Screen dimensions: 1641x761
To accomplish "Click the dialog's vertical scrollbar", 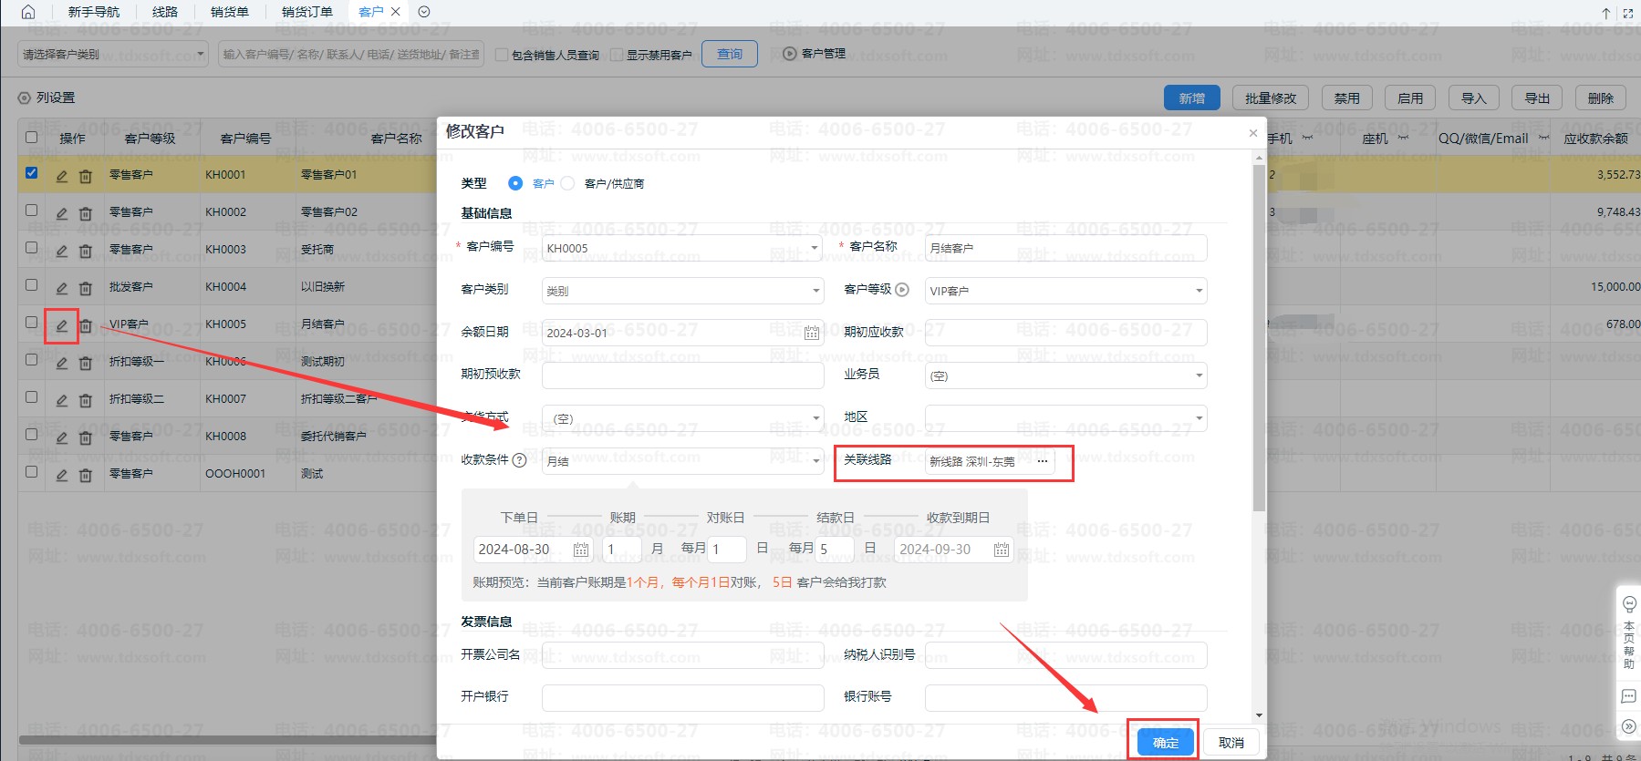I will click(x=1259, y=337).
